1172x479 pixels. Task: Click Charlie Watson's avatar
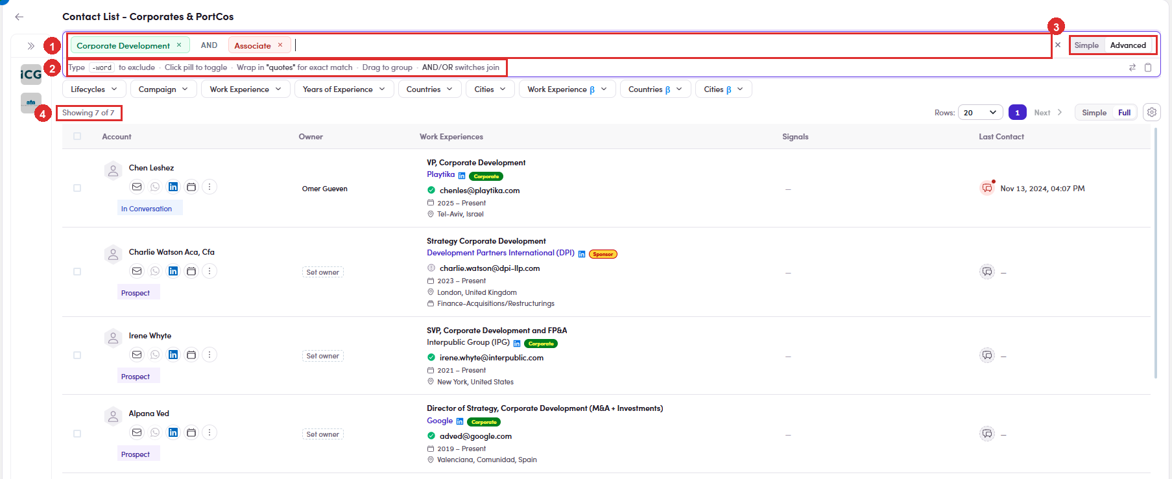pos(114,255)
